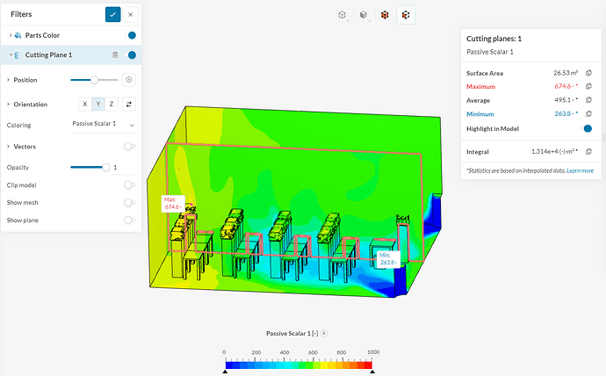Image resolution: width=606 pixels, height=376 pixels.
Task: Enable the Show mesh toggle
Action: pos(129,202)
